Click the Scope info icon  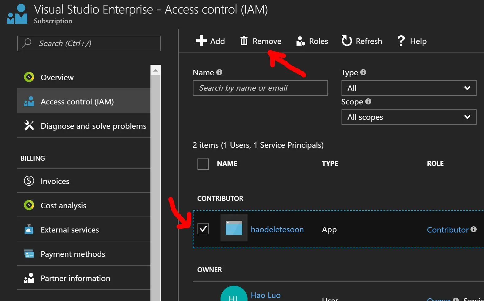point(368,101)
